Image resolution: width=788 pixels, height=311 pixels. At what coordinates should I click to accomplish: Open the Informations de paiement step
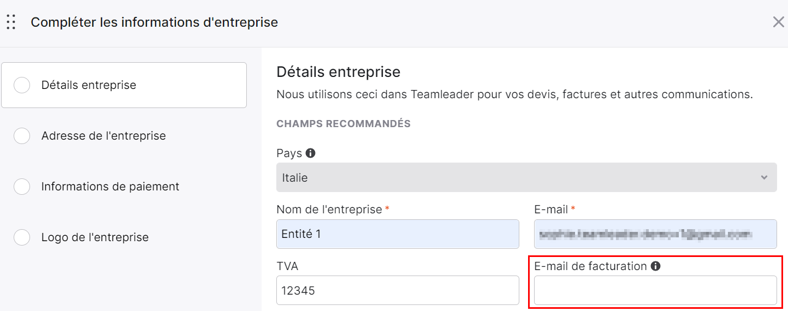(110, 187)
